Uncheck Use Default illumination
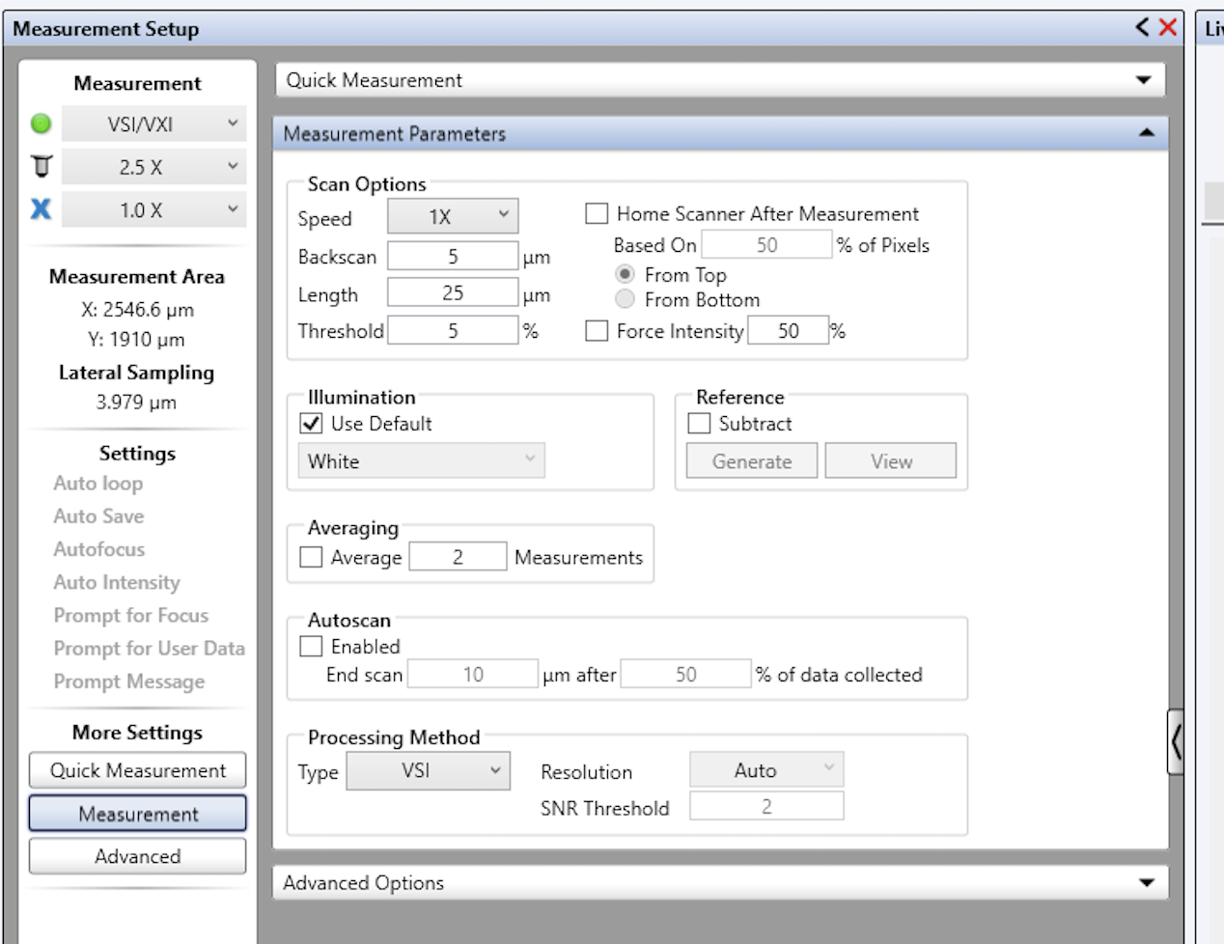The height and width of the screenshot is (944, 1224). click(x=312, y=424)
